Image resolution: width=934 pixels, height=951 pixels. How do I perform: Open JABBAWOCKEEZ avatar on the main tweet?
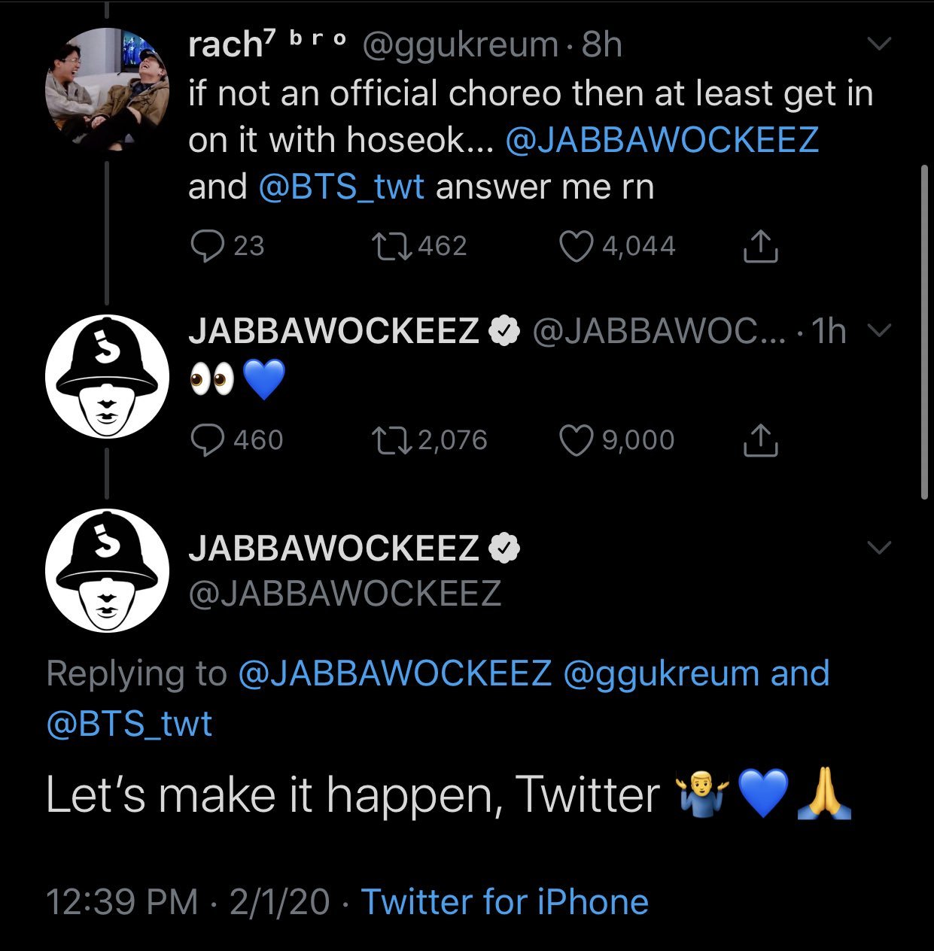(107, 570)
